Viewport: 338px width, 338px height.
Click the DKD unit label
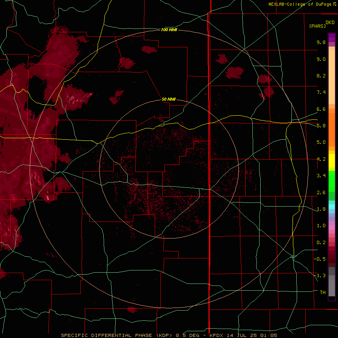330,23
